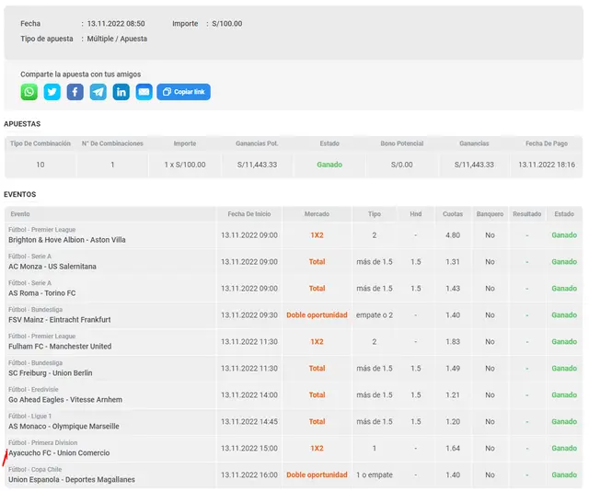Select the Cuotas column header
This screenshot has height=491, width=589.
(x=453, y=214)
